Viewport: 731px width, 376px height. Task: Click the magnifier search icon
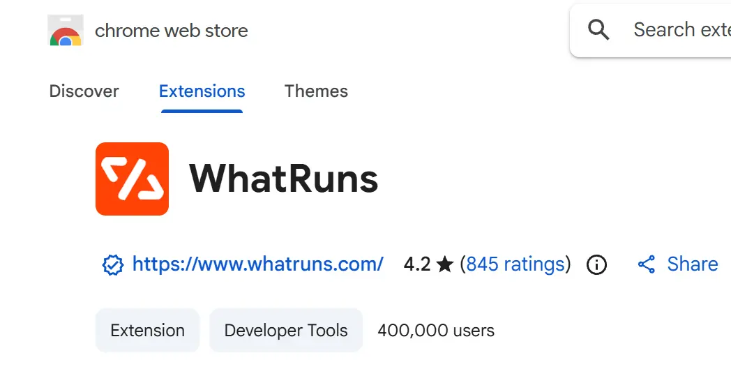(598, 30)
